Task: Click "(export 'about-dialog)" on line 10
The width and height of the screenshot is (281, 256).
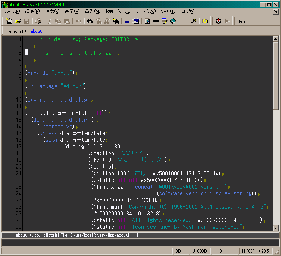Action: (57, 100)
